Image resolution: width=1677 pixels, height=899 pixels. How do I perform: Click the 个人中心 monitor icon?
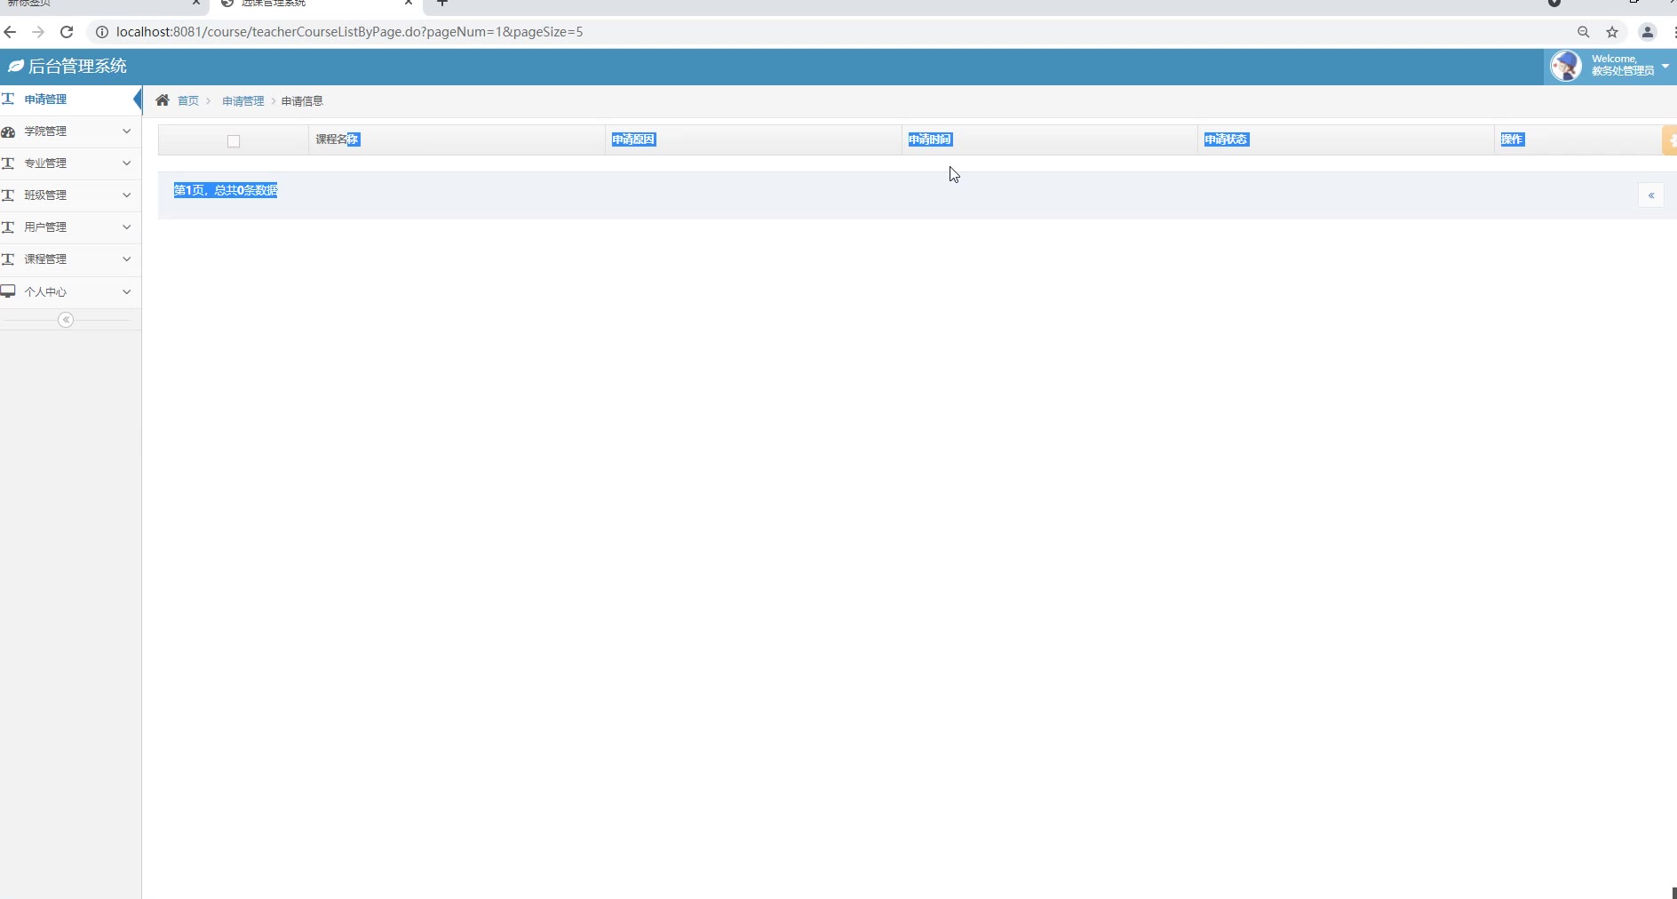point(8,291)
